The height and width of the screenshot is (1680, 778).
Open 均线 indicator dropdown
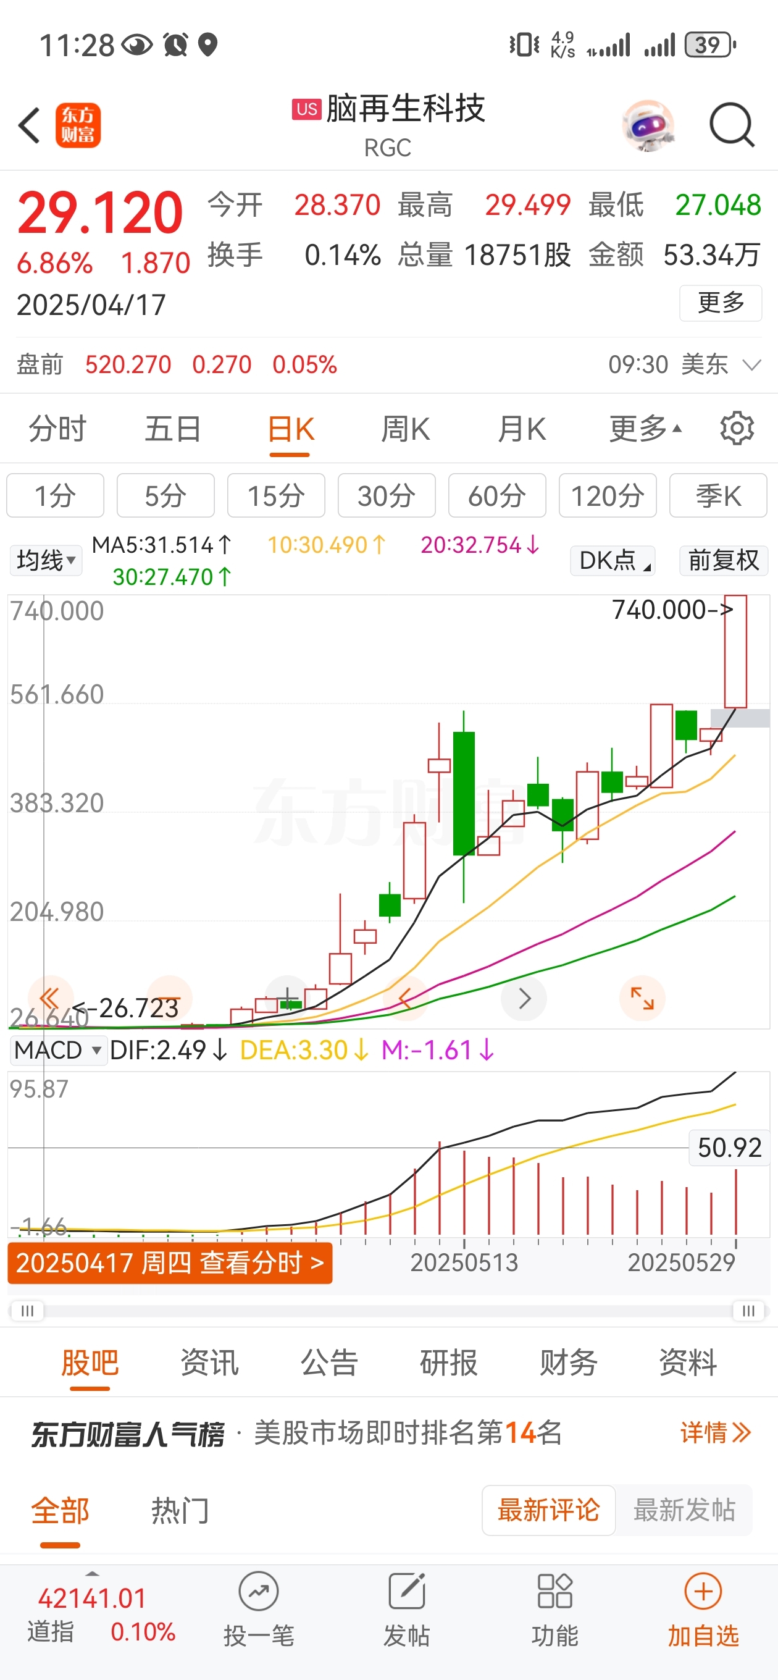click(x=46, y=560)
